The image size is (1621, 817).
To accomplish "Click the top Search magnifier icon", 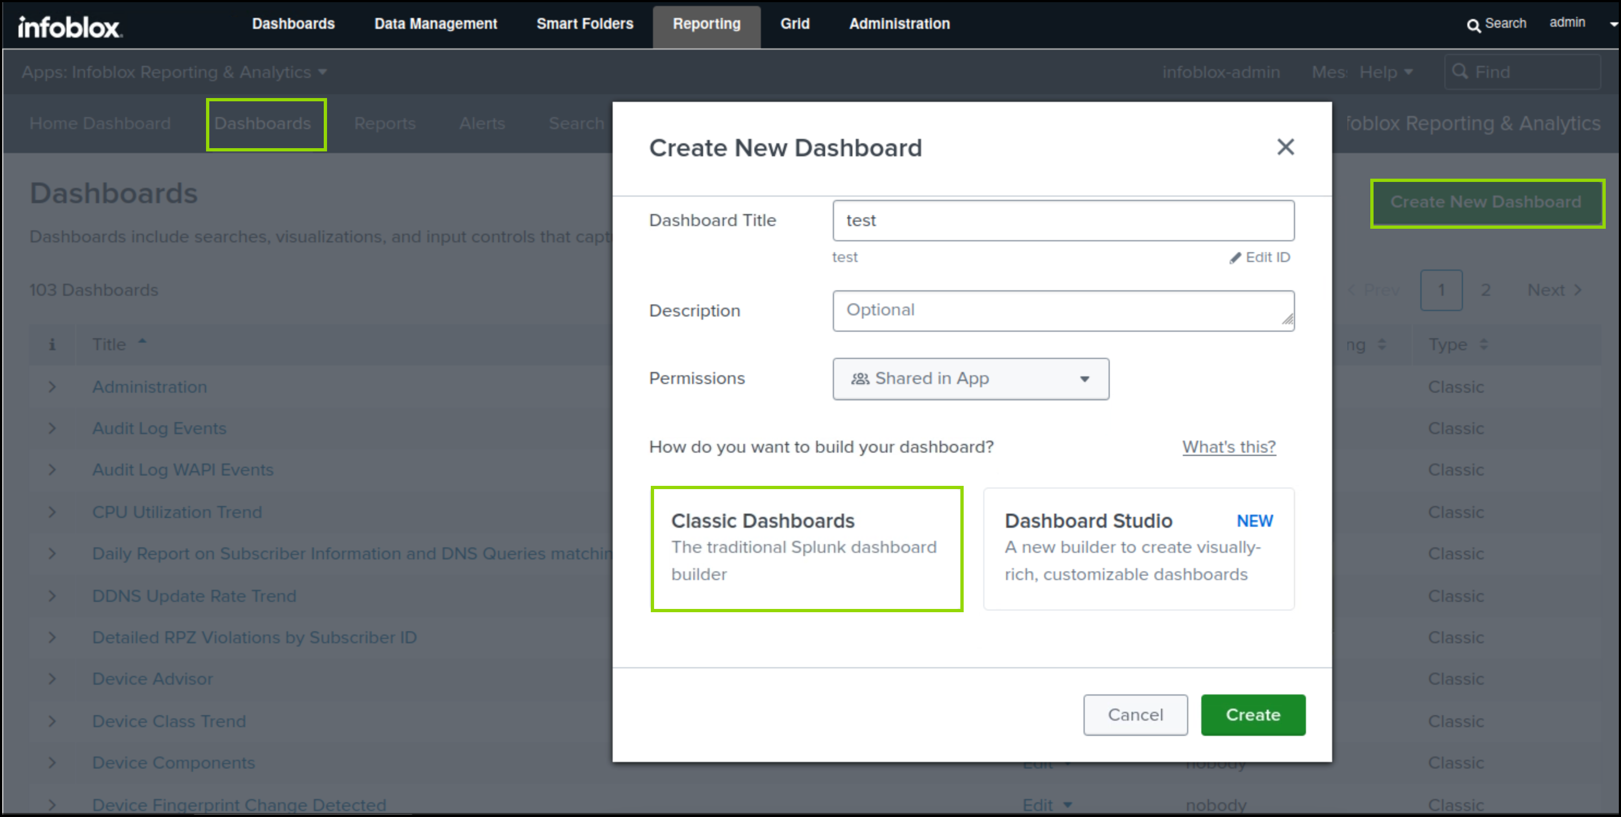I will click(x=1473, y=25).
